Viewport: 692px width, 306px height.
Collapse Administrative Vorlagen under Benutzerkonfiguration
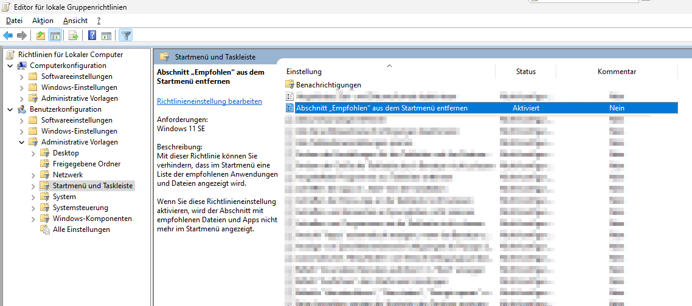point(22,142)
